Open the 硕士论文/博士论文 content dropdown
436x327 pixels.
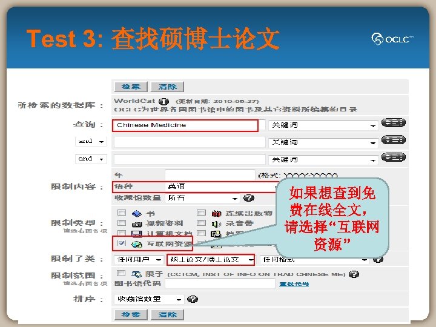211,260
